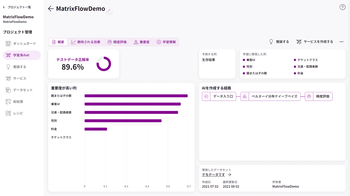Screen dimensions: 350x196
Task: Click 親または子の数 in training columns list
Action: [x=256, y=73]
